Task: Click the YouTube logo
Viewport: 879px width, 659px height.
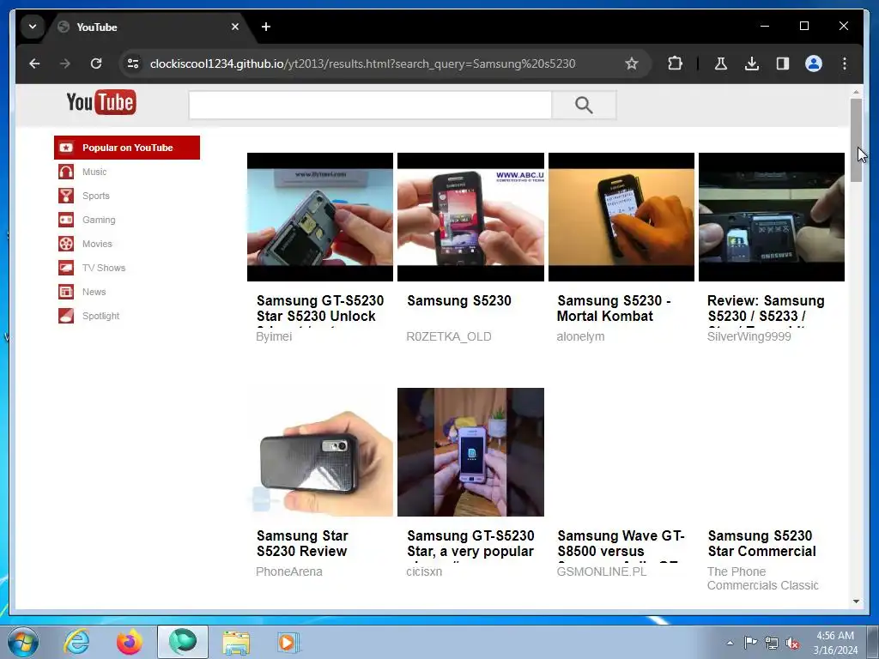Action: pos(101,102)
